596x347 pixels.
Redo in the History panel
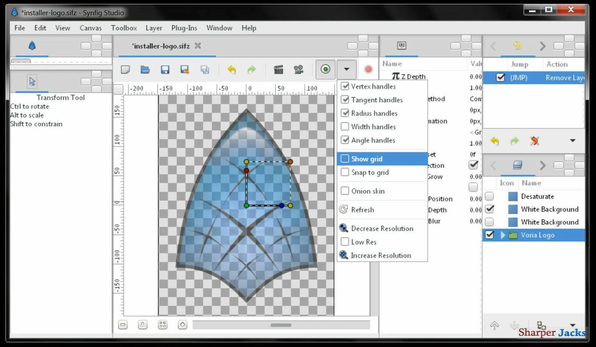pyautogui.click(x=515, y=141)
